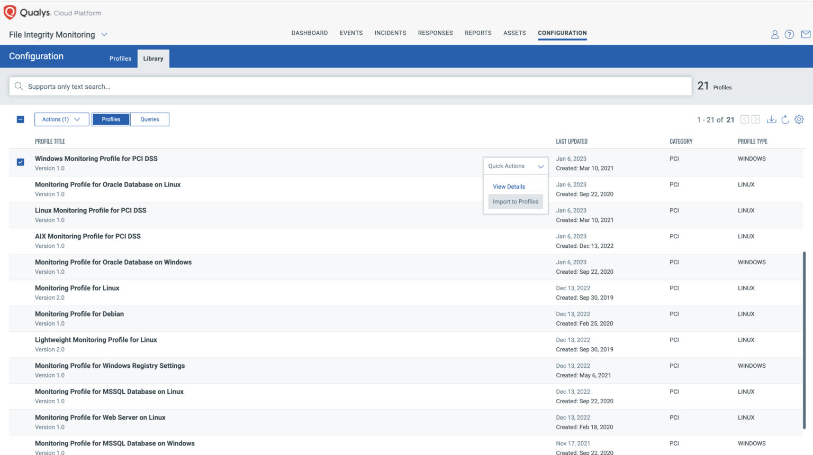Image resolution: width=813 pixels, height=455 pixels.
Task: Clear the select-all checkbox above the list
Action: point(20,119)
